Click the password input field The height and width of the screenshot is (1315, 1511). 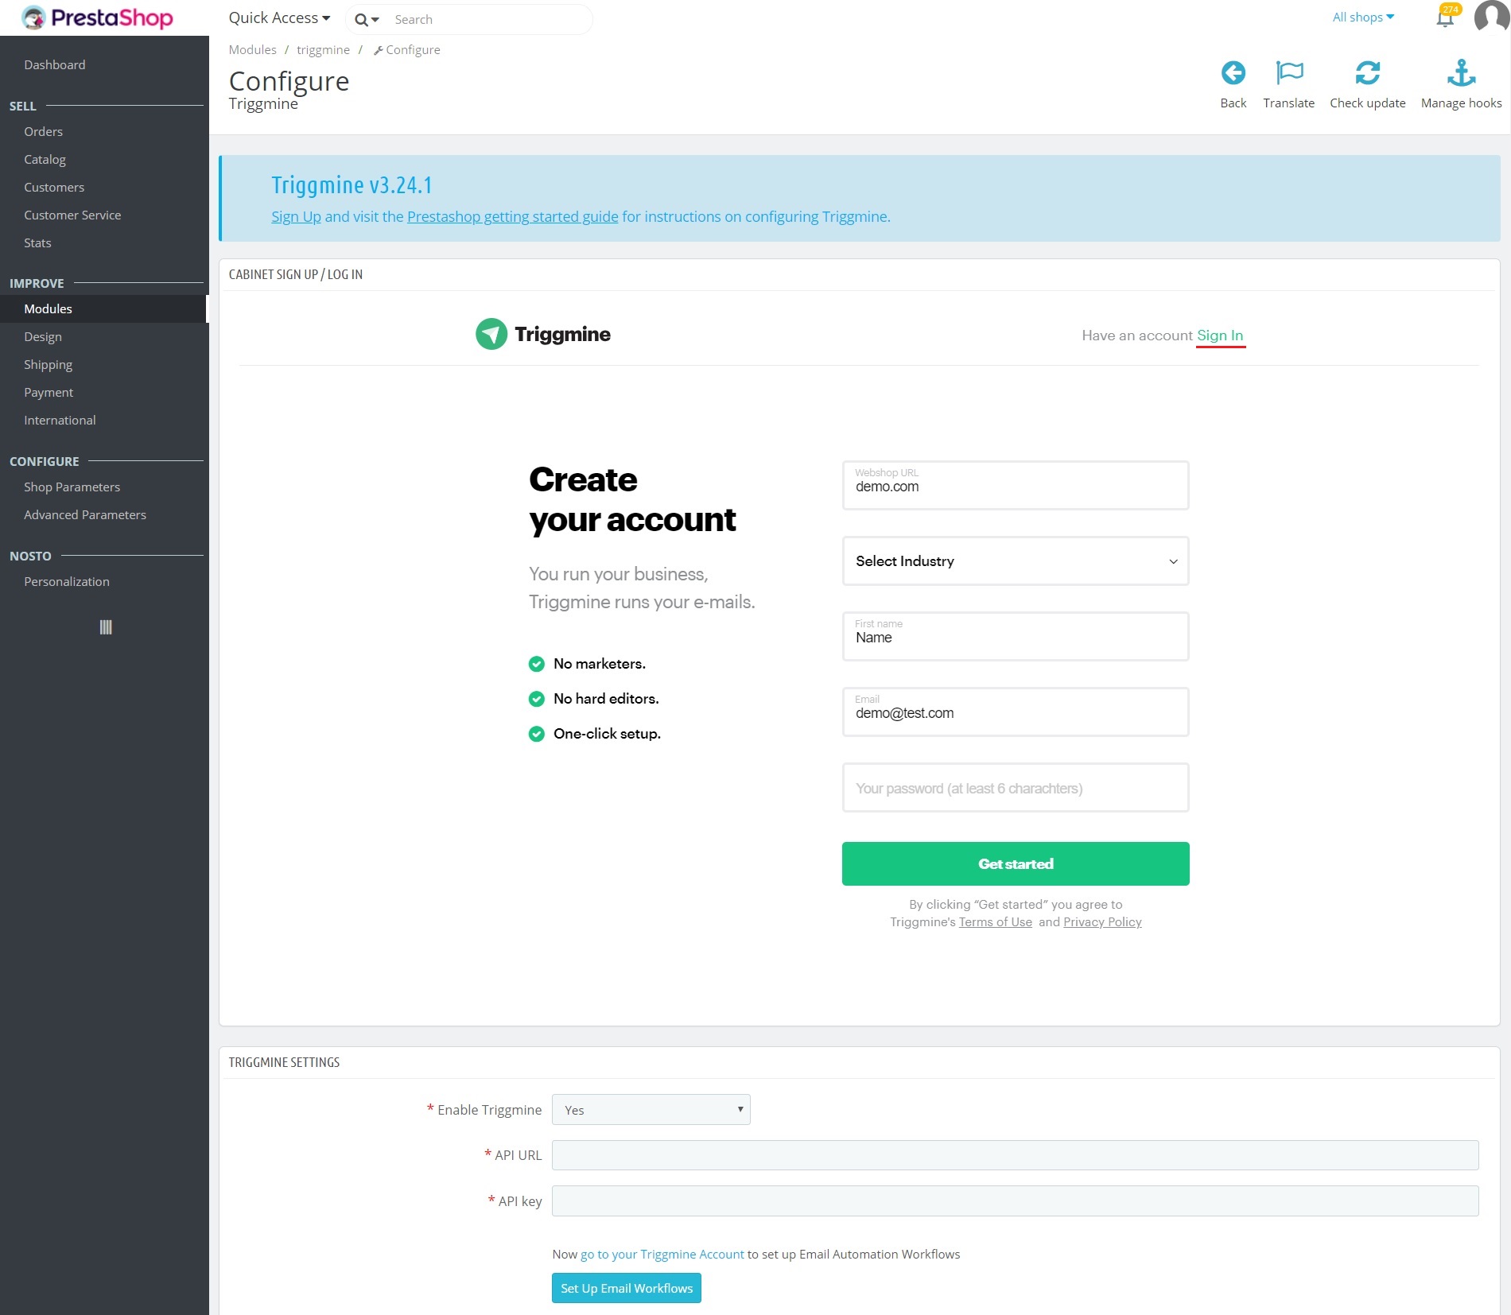tap(1016, 788)
